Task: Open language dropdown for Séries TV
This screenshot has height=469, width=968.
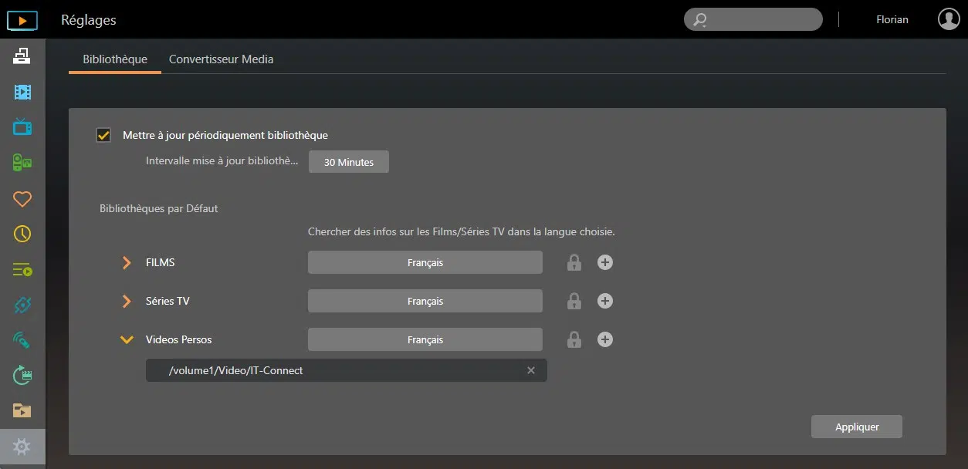Action: (425, 302)
